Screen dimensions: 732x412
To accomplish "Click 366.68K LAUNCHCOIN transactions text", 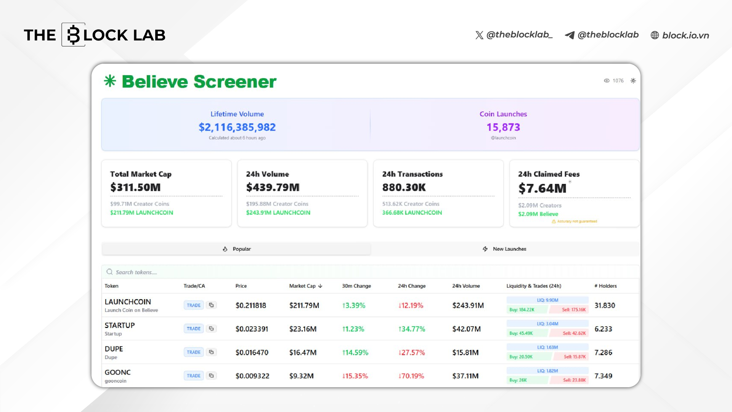I will point(412,212).
